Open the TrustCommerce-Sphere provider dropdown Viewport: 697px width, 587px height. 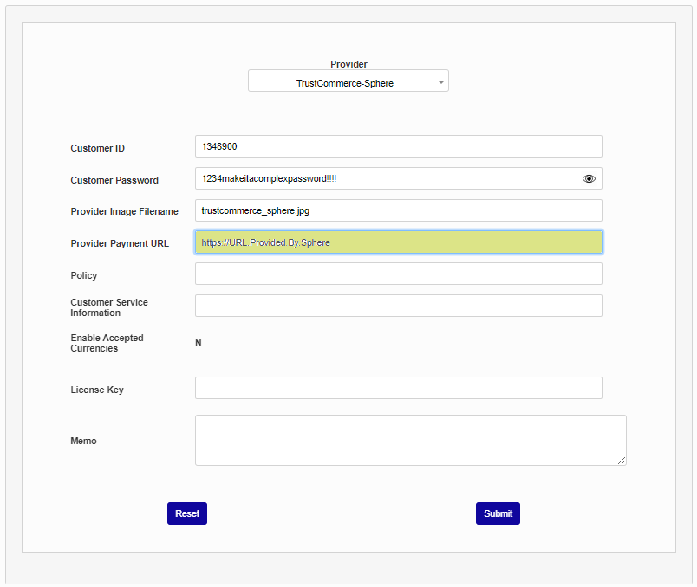[x=348, y=81]
